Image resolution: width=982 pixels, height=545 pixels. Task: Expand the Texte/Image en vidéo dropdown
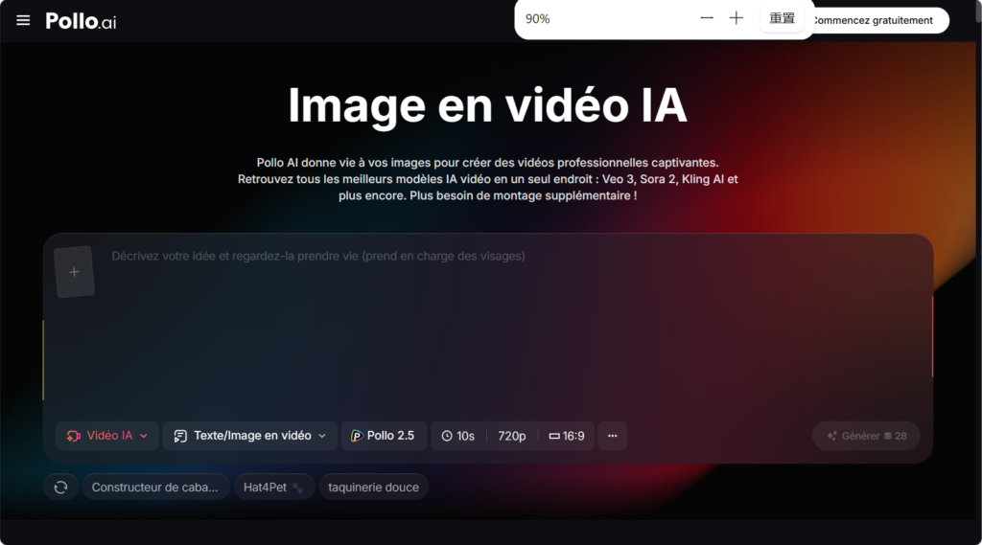click(250, 436)
